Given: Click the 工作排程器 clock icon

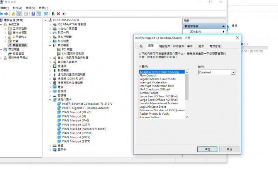Looking at the screenshot, I should click(x=10, y=28).
